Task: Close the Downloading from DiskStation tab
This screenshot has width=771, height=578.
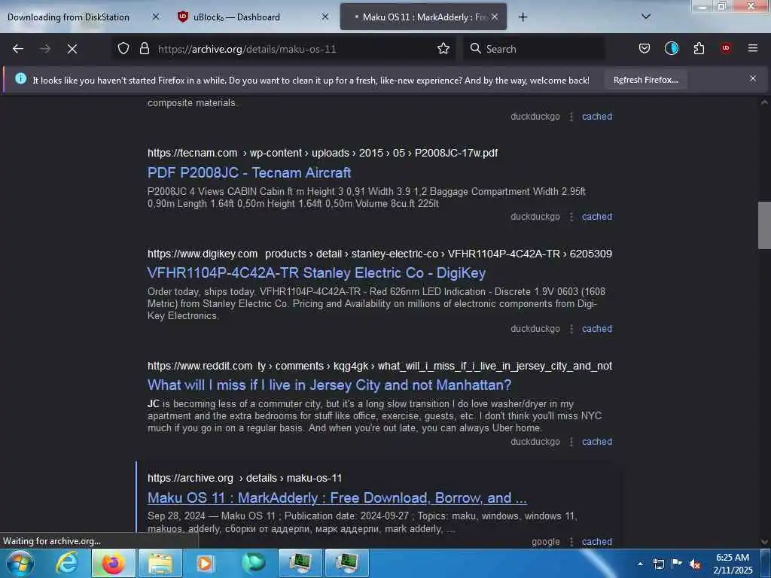Action: click(155, 17)
